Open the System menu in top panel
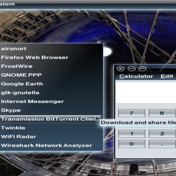Screen dimensions: 176x176 click(7, 4)
